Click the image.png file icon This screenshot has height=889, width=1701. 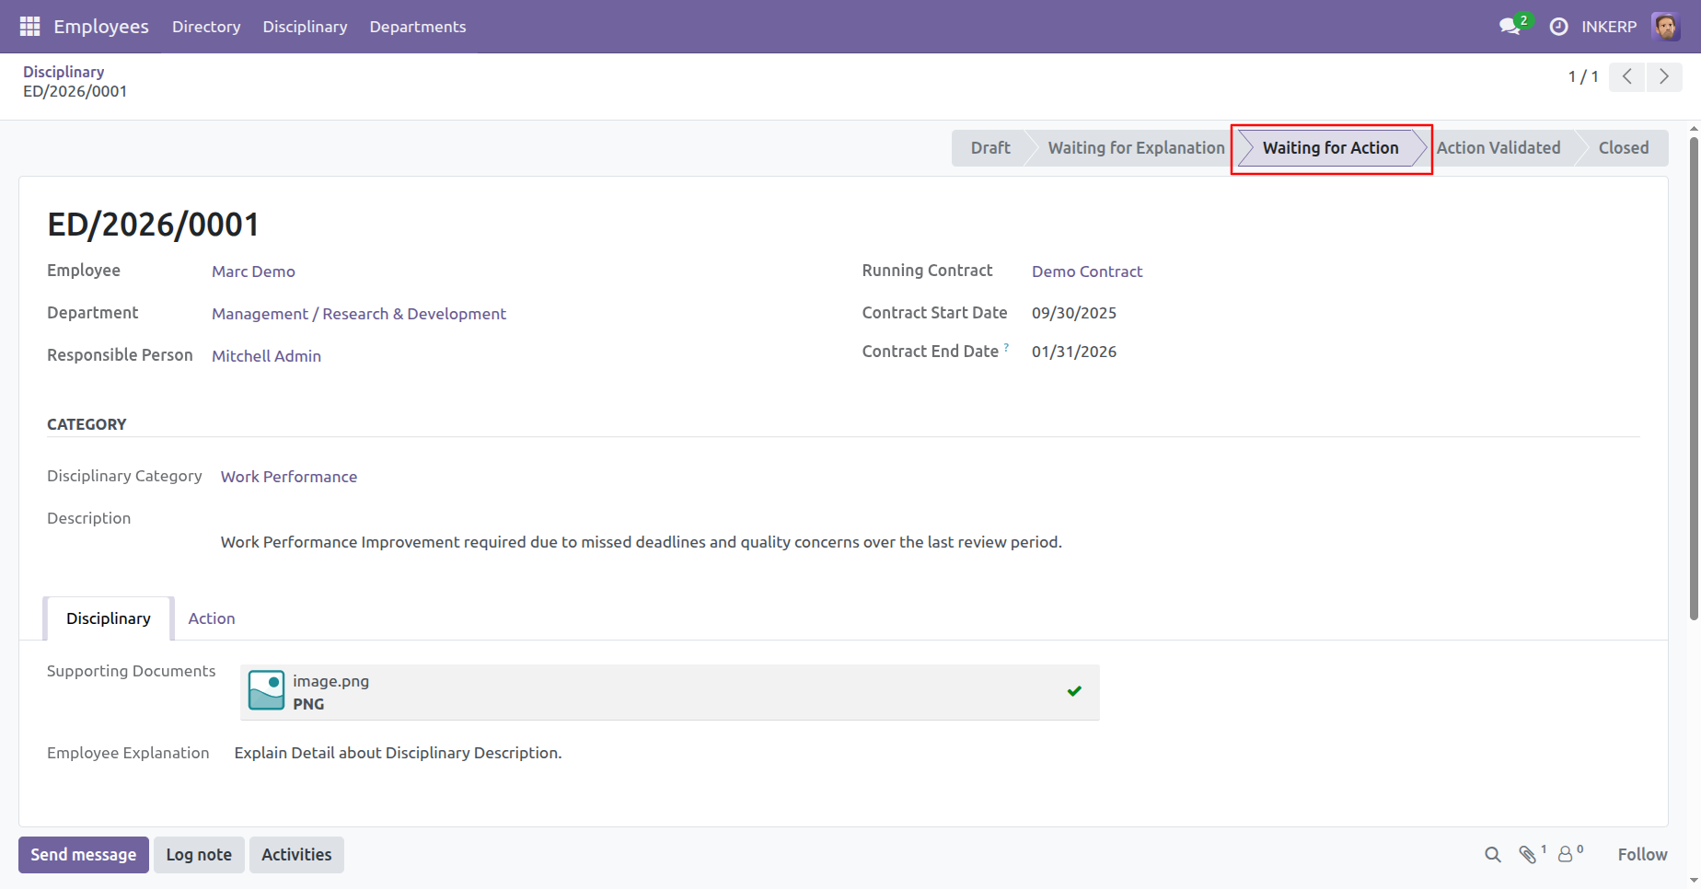click(266, 690)
